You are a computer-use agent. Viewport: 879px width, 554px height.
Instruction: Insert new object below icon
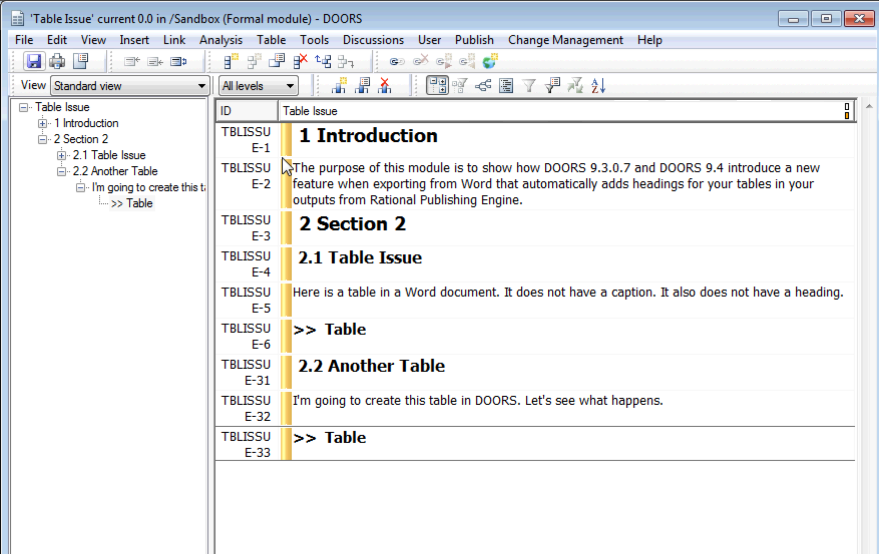231,62
